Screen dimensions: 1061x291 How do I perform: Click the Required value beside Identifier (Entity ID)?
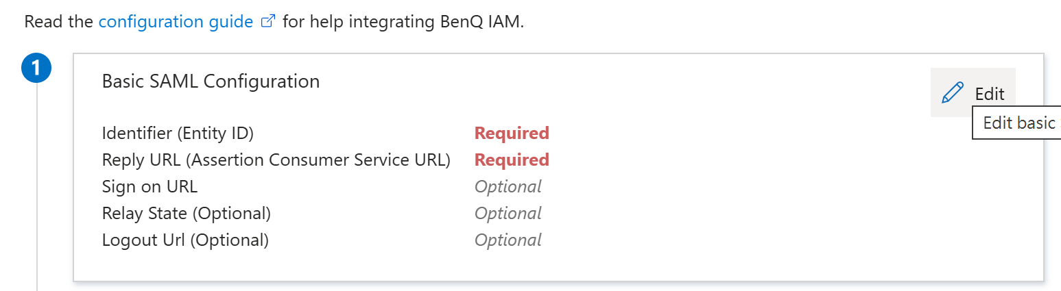[512, 133]
